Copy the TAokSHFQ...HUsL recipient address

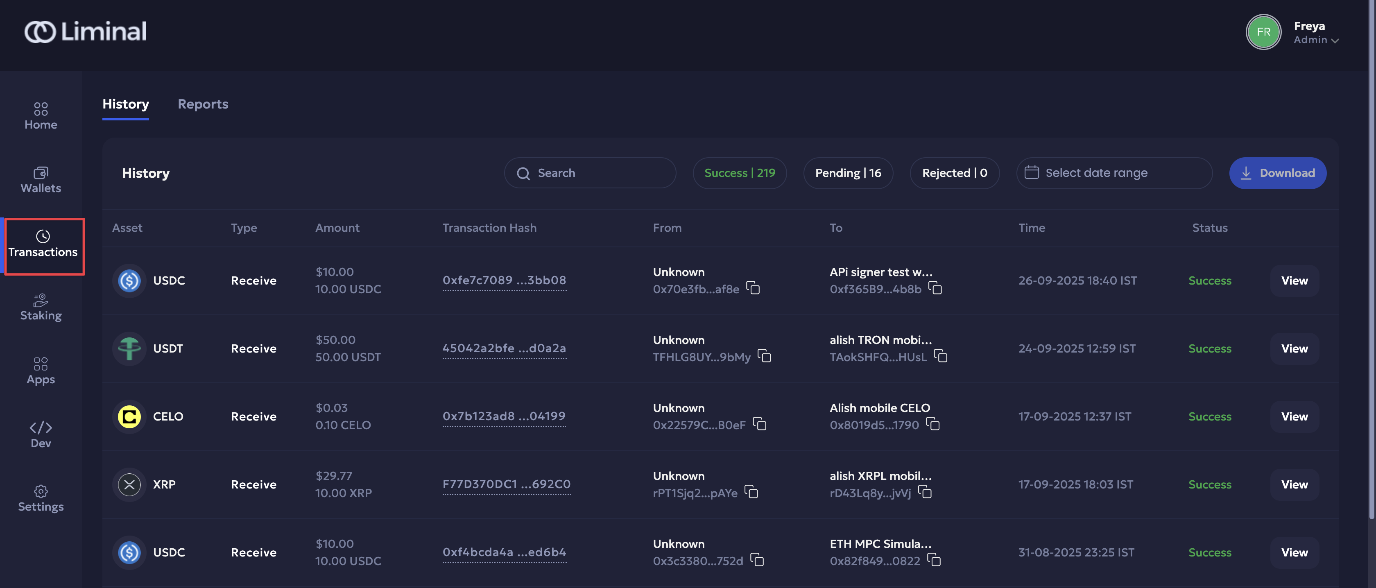click(x=940, y=356)
